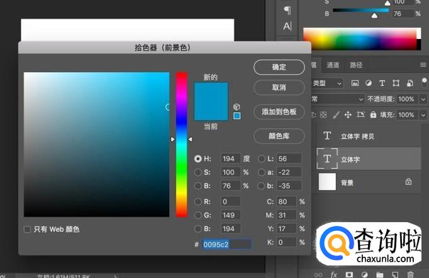Create a new layer icon
Screen dimensions: 429x278
(x=395, y=274)
